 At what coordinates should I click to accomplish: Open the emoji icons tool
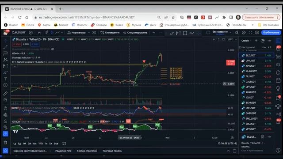pos(5,85)
